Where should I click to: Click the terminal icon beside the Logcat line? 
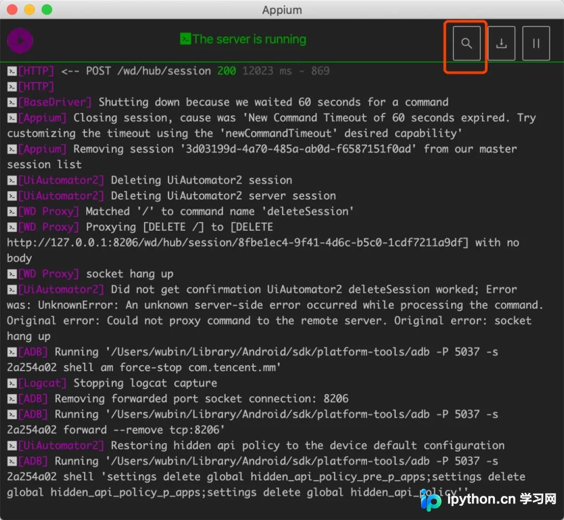(x=12, y=384)
